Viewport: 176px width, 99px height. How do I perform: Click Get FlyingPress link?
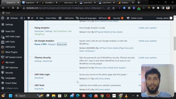coord(60,31)
